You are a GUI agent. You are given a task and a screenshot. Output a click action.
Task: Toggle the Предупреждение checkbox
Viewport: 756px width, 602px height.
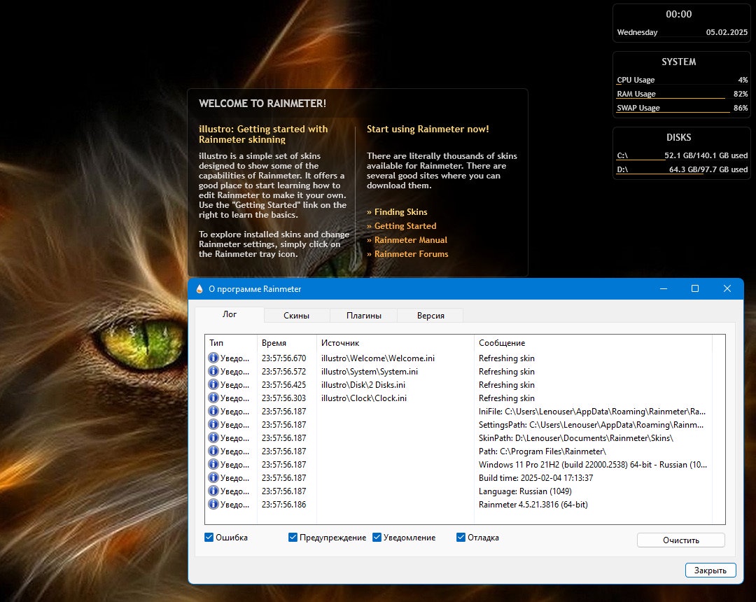(293, 538)
